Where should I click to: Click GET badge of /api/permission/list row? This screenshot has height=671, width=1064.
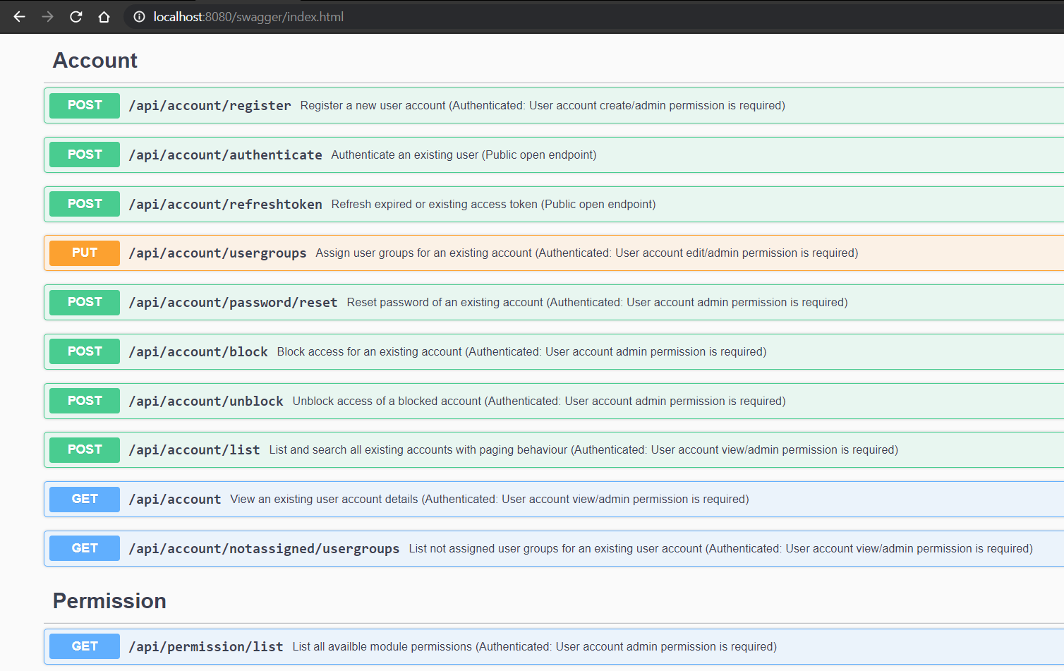coord(85,646)
